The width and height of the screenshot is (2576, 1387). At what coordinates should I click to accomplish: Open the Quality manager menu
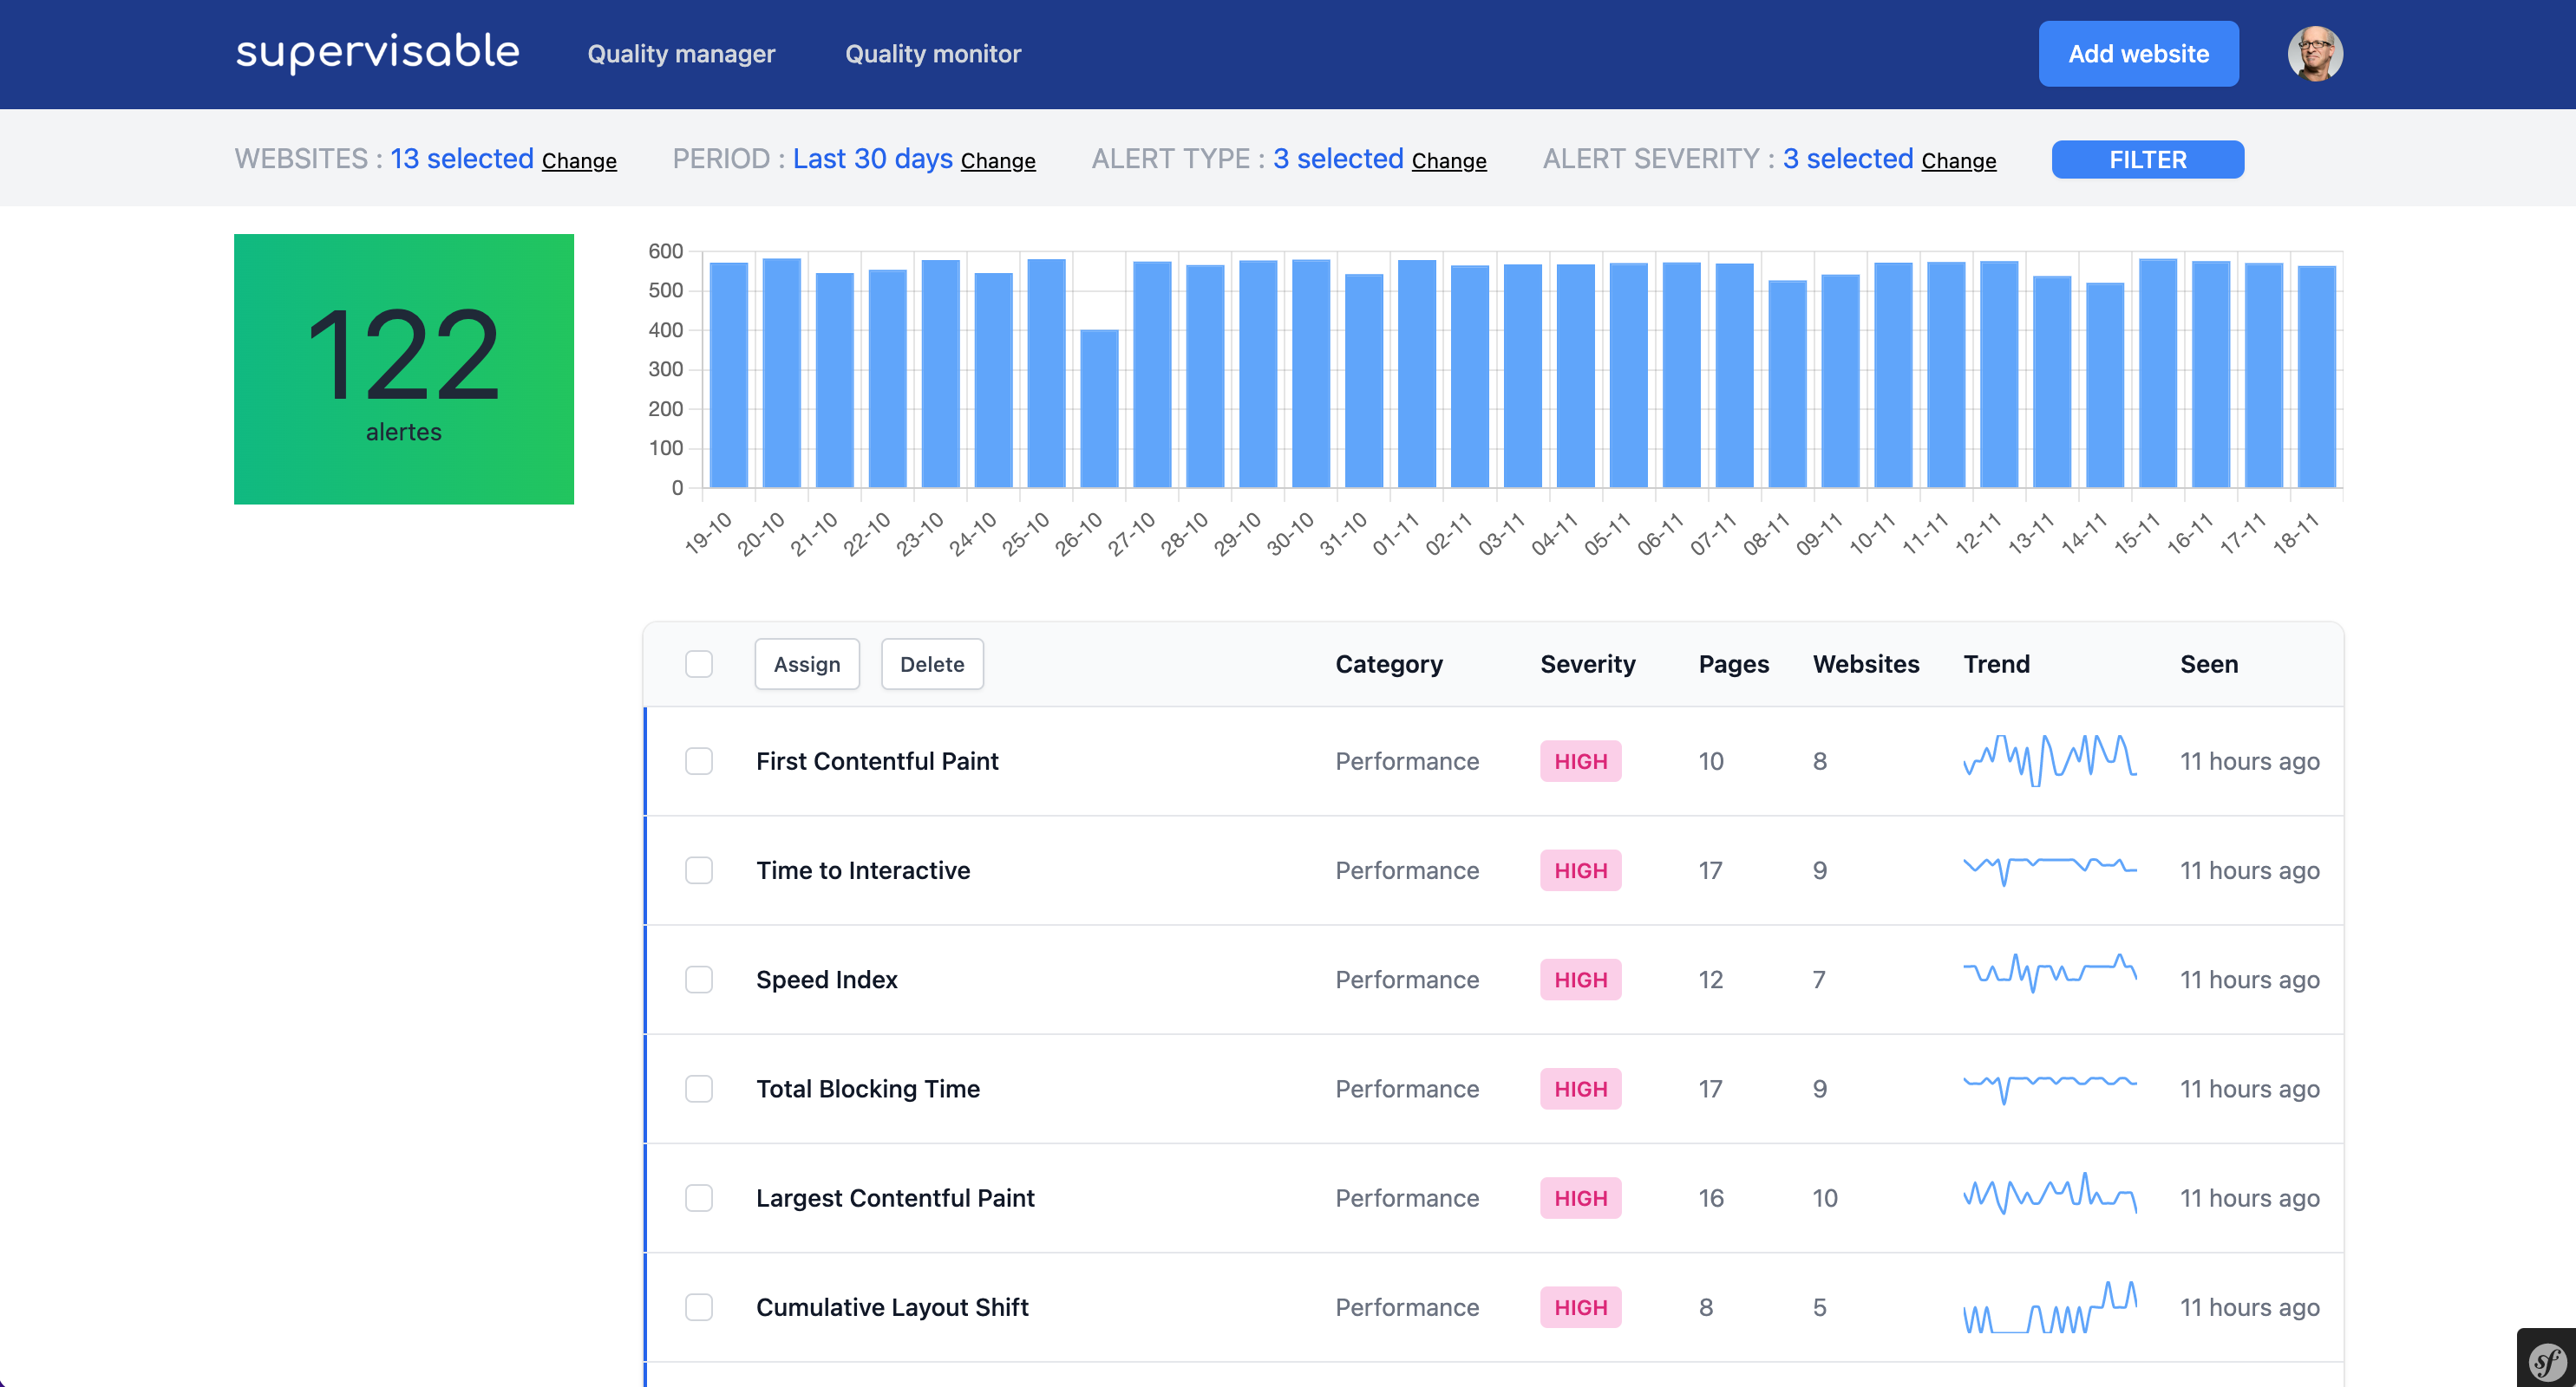point(681,54)
